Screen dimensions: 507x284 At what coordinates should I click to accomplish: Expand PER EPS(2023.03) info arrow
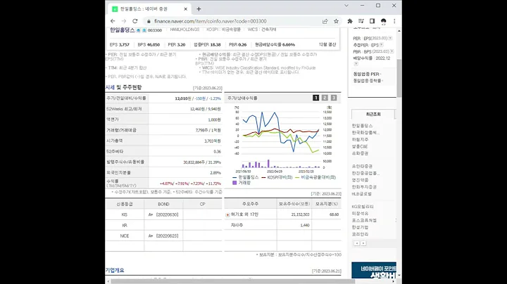point(390,38)
